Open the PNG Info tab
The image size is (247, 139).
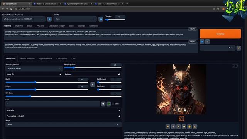pos(40,26)
